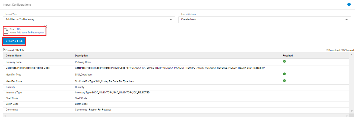Click the Identifier Type required green checkmark
This screenshot has height=117, width=355.
[284, 74]
